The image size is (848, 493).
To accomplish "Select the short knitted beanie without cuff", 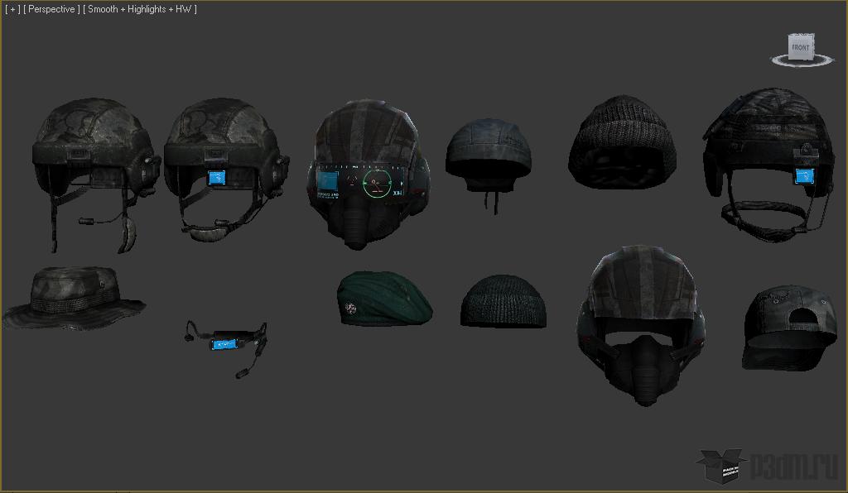I will click(503, 300).
